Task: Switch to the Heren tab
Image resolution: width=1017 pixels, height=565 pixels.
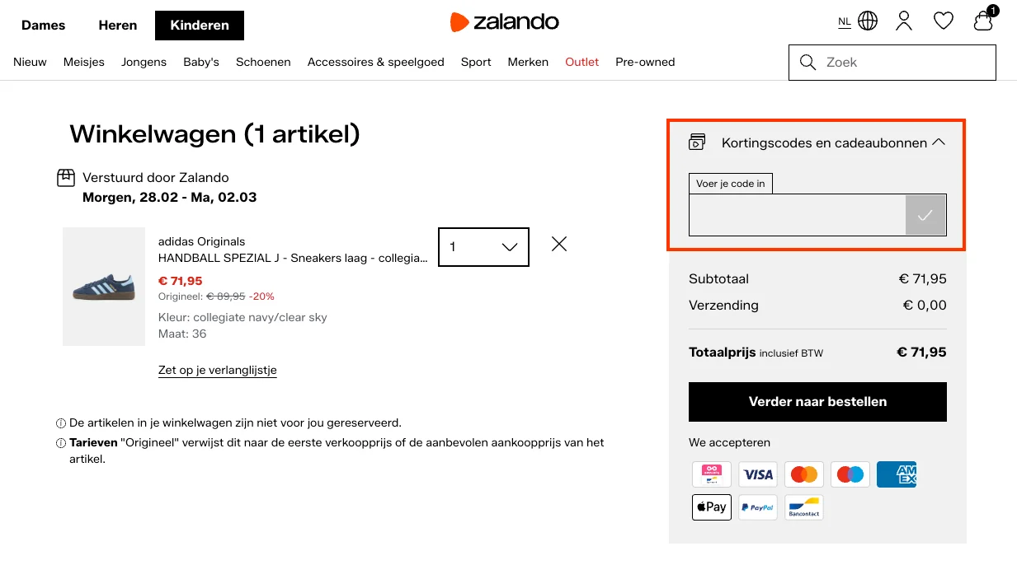Action: pos(117,25)
